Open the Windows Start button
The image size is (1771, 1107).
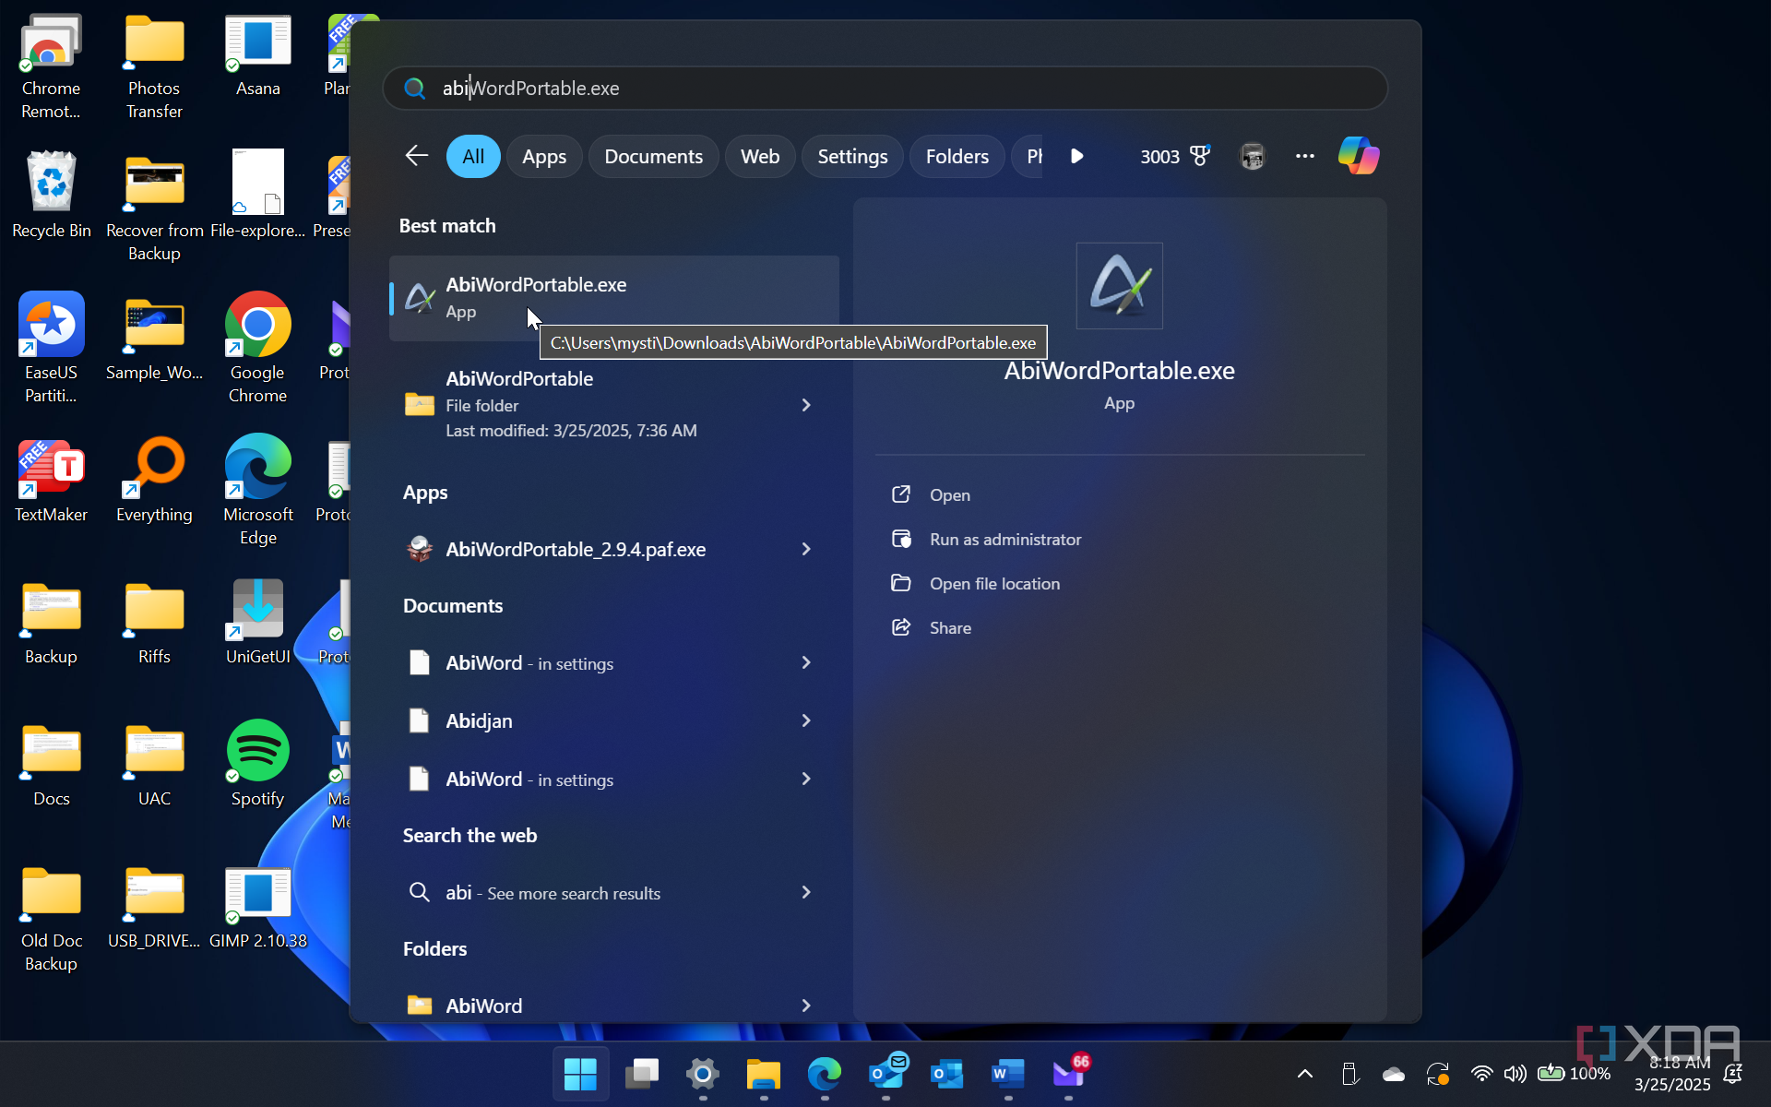tap(580, 1074)
